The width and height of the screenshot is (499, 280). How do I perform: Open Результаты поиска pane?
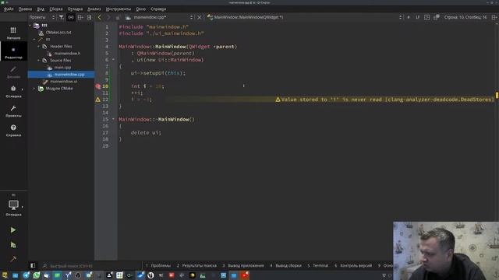pyautogui.click(x=196, y=265)
